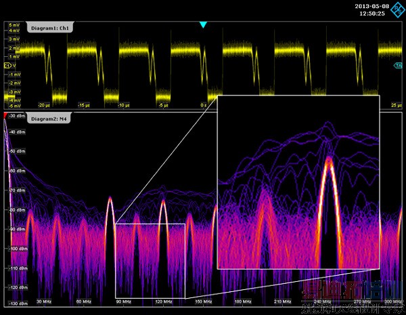Select the TA trigger level marker
The image size is (406, 315).
pyautogui.click(x=398, y=66)
